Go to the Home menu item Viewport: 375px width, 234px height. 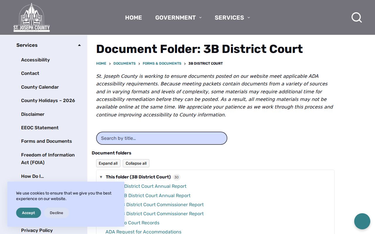click(x=134, y=18)
